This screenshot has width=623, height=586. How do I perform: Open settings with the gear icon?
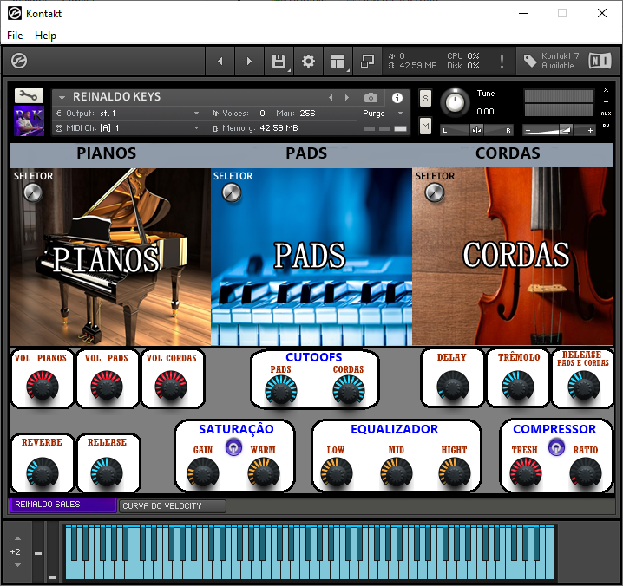tap(308, 61)
